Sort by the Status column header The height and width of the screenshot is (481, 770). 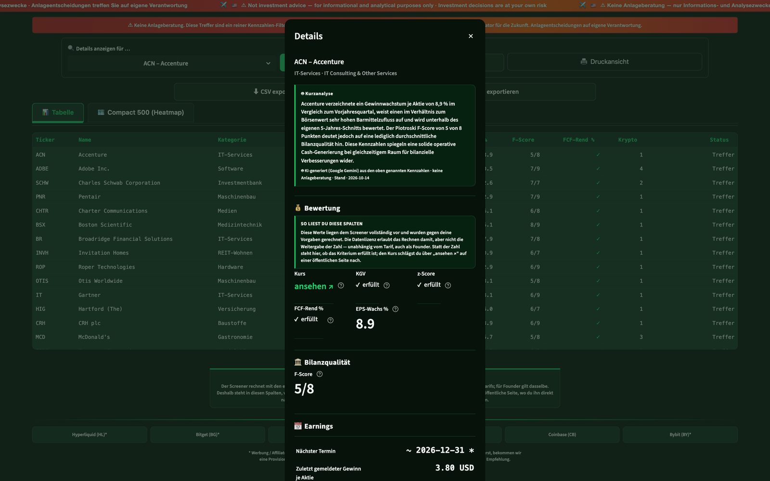click(x=719, y=140)
